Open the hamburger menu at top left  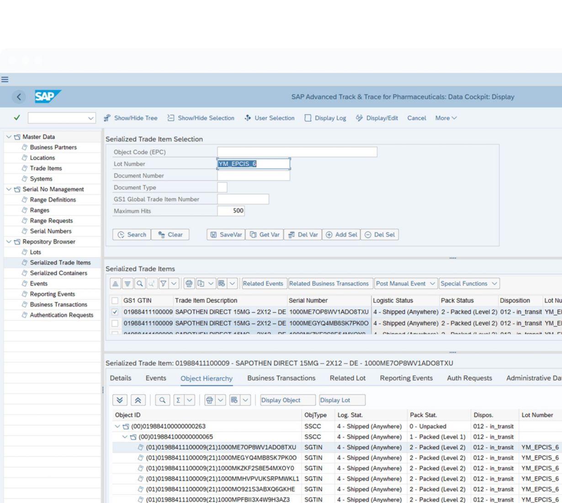pos(5,80)
